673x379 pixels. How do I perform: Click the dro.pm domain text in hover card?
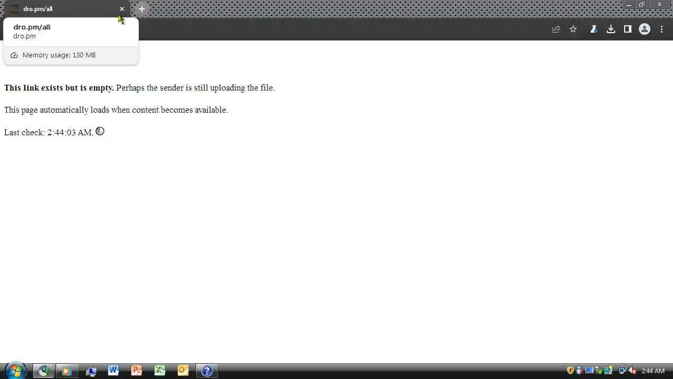pos(25,36)
